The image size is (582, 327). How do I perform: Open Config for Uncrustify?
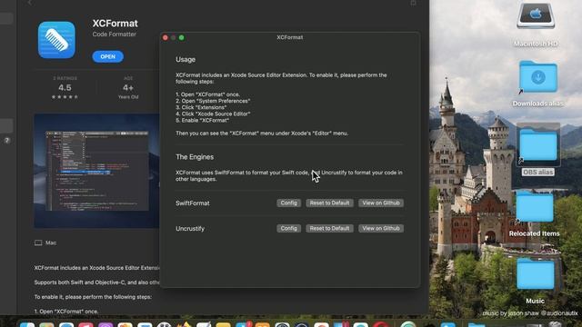[289, 228]
